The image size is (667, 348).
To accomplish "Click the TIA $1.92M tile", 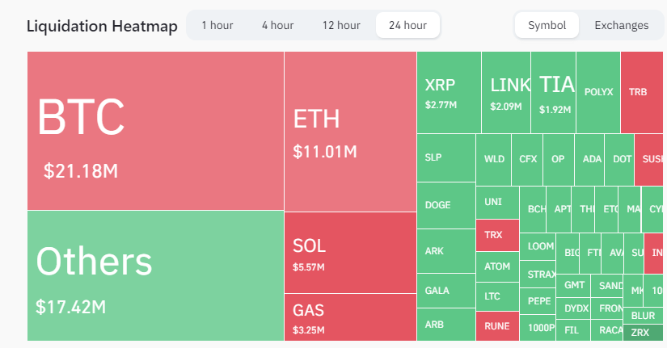I will coord(553,92).
